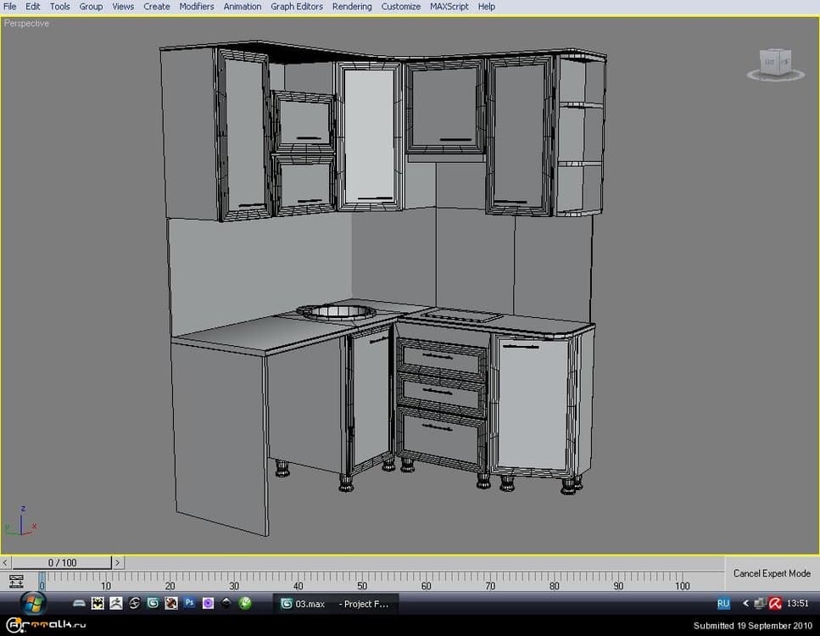This screenshot has width=820, height=636.
Task: Launch Photoshop from the quick launch bar
Action: point(190,604)
